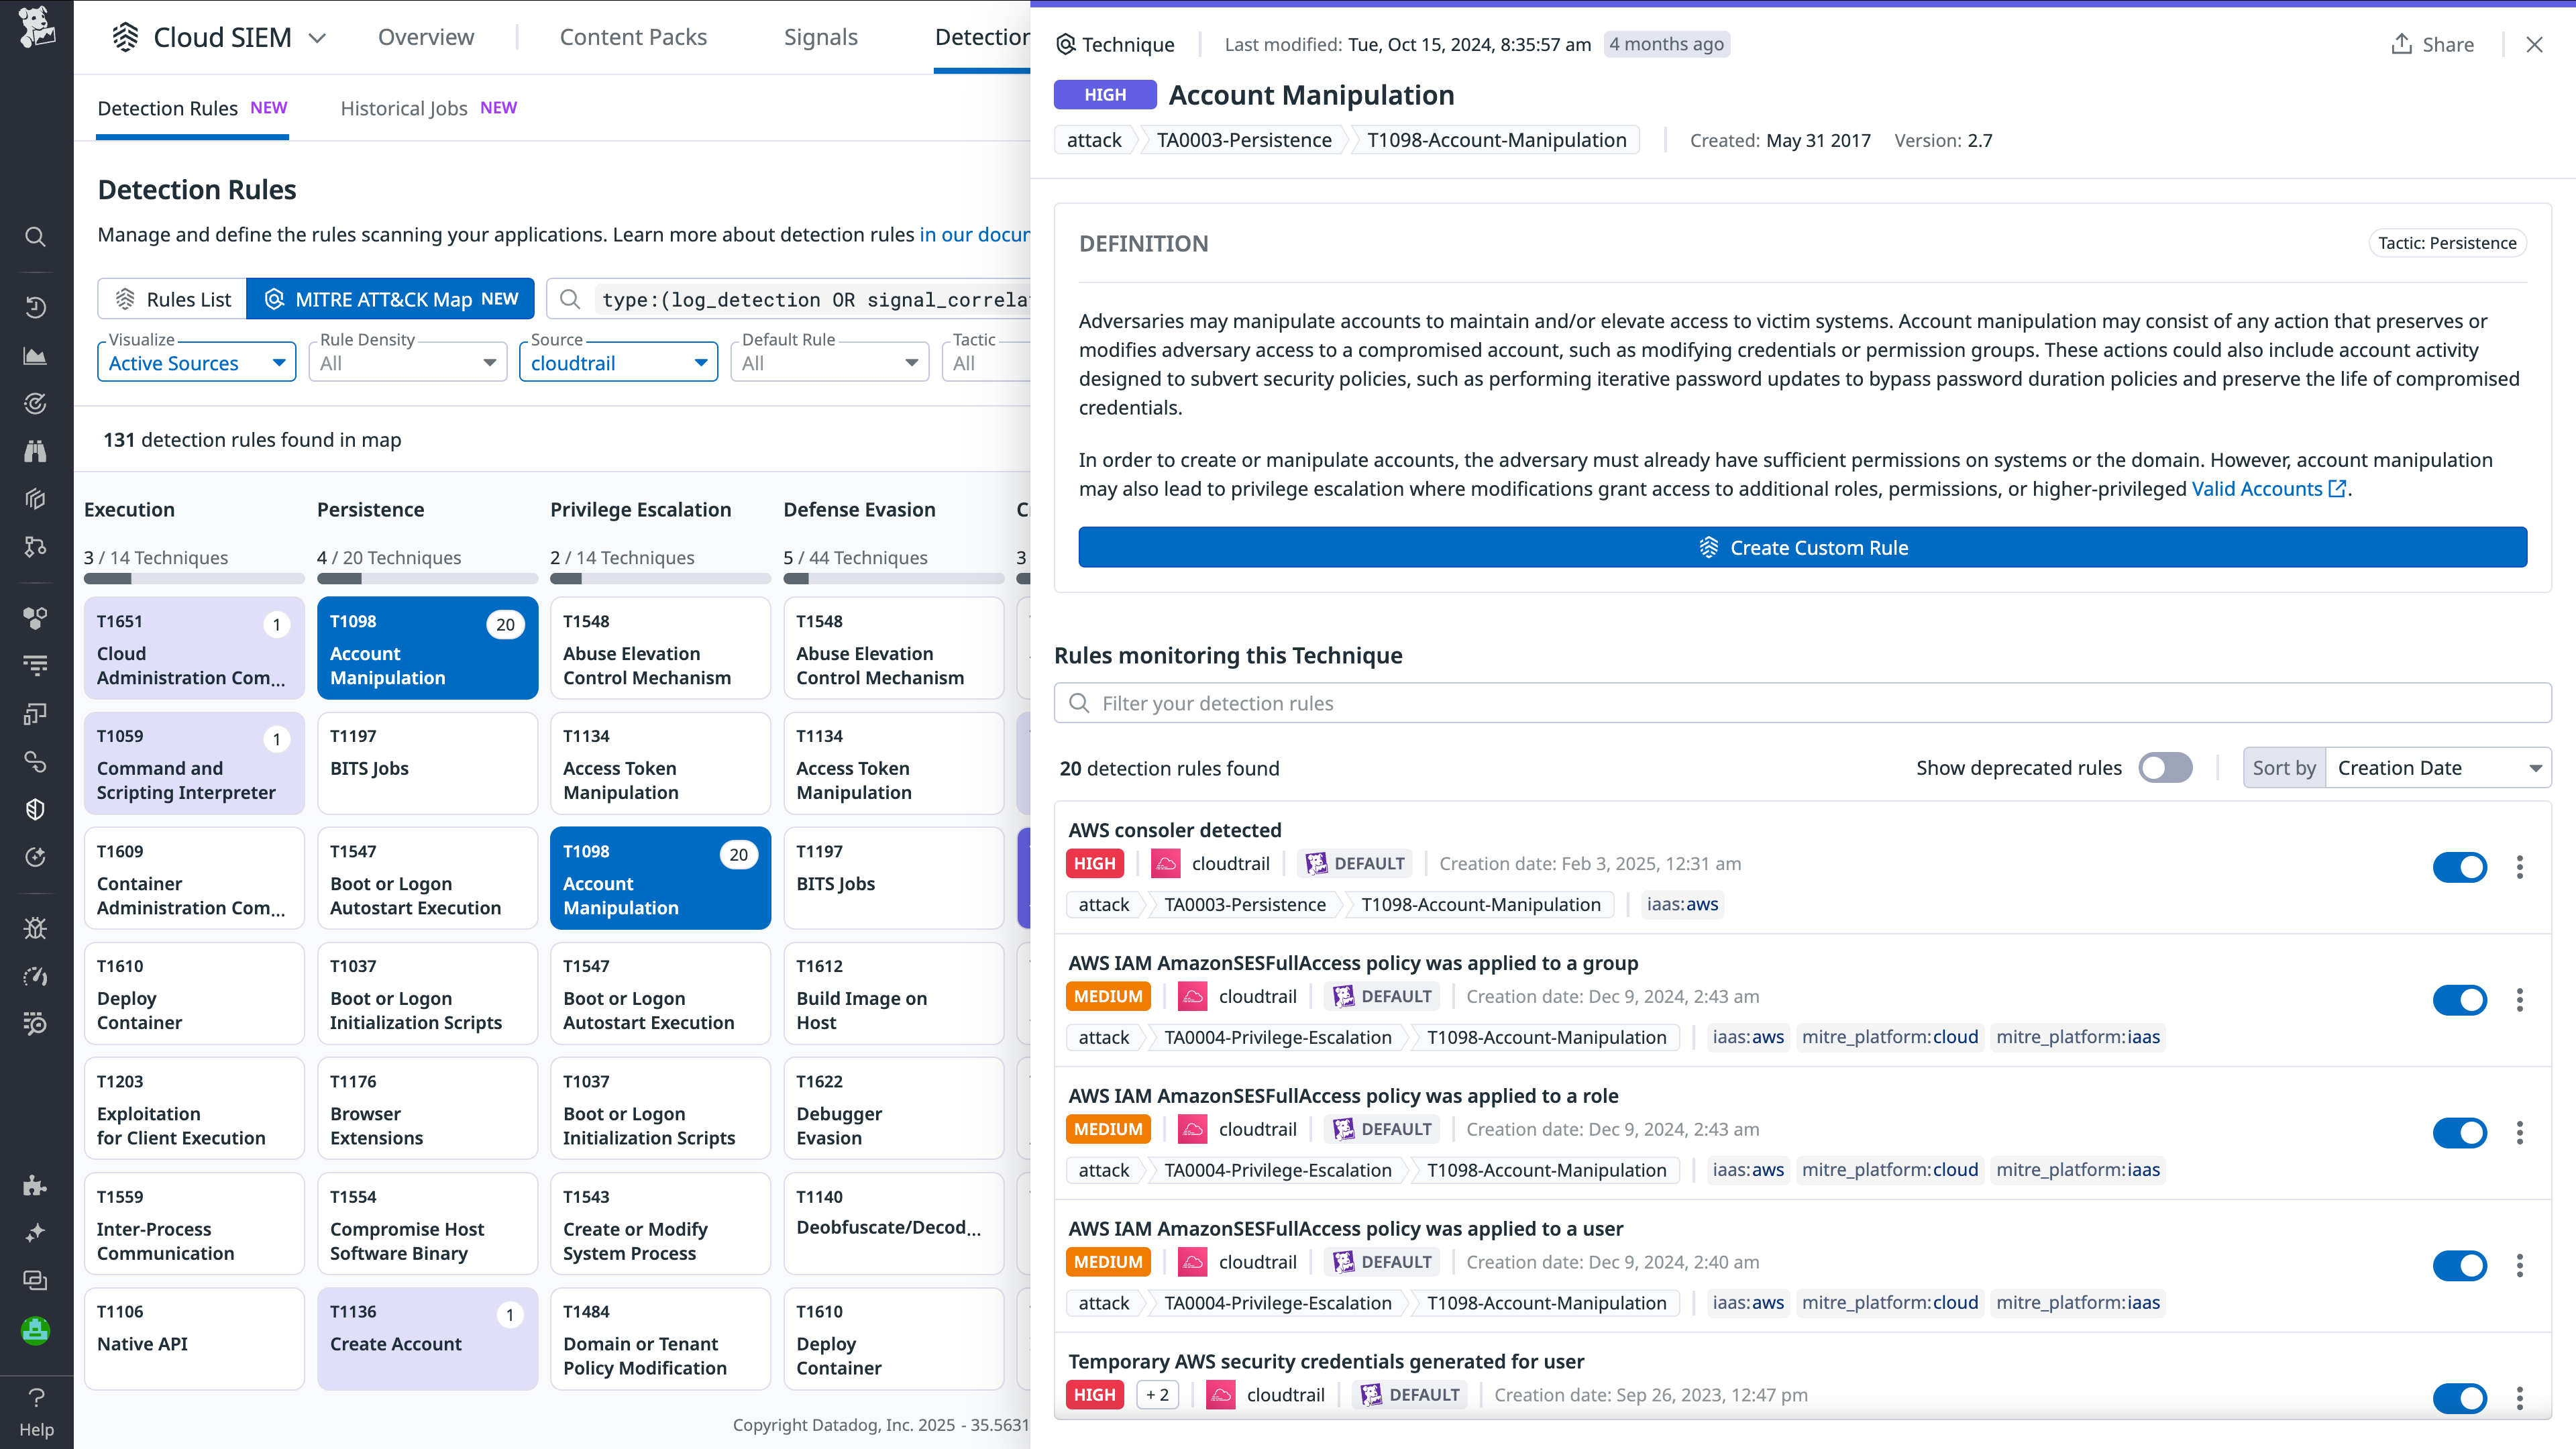Viewport: 2576px width, 1449px height.
Task: Click binoculars icon in left sidebar
Action: [35, 451]
